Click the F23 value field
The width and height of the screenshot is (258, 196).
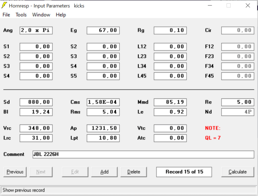coord(238,56)
